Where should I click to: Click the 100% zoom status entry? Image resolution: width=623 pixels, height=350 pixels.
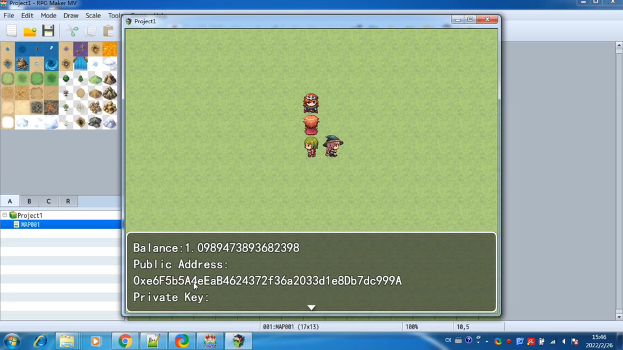click(411, 327)
